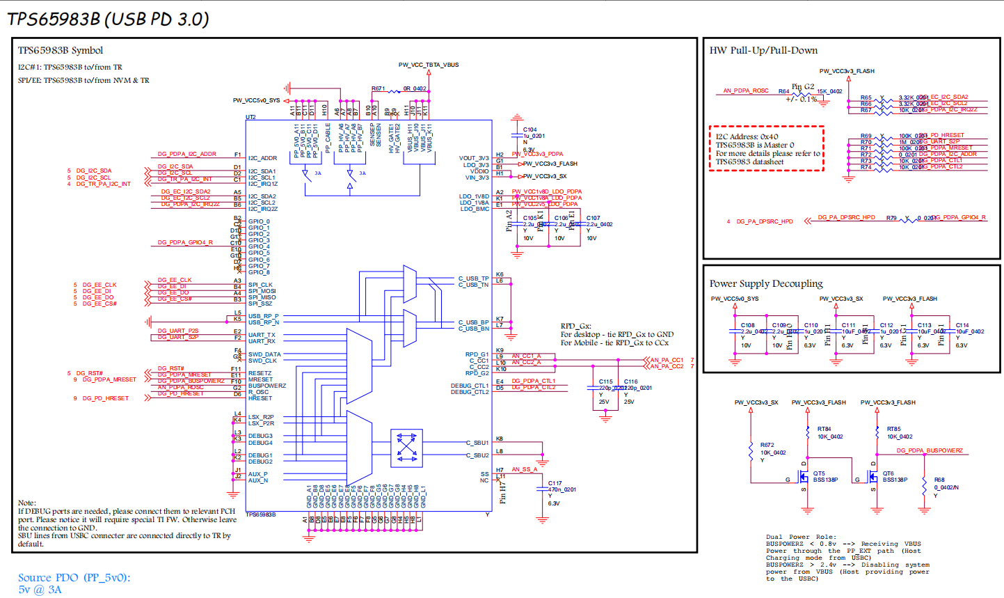Select the red dashed I2C Address 0x40 note

[767, 149]
